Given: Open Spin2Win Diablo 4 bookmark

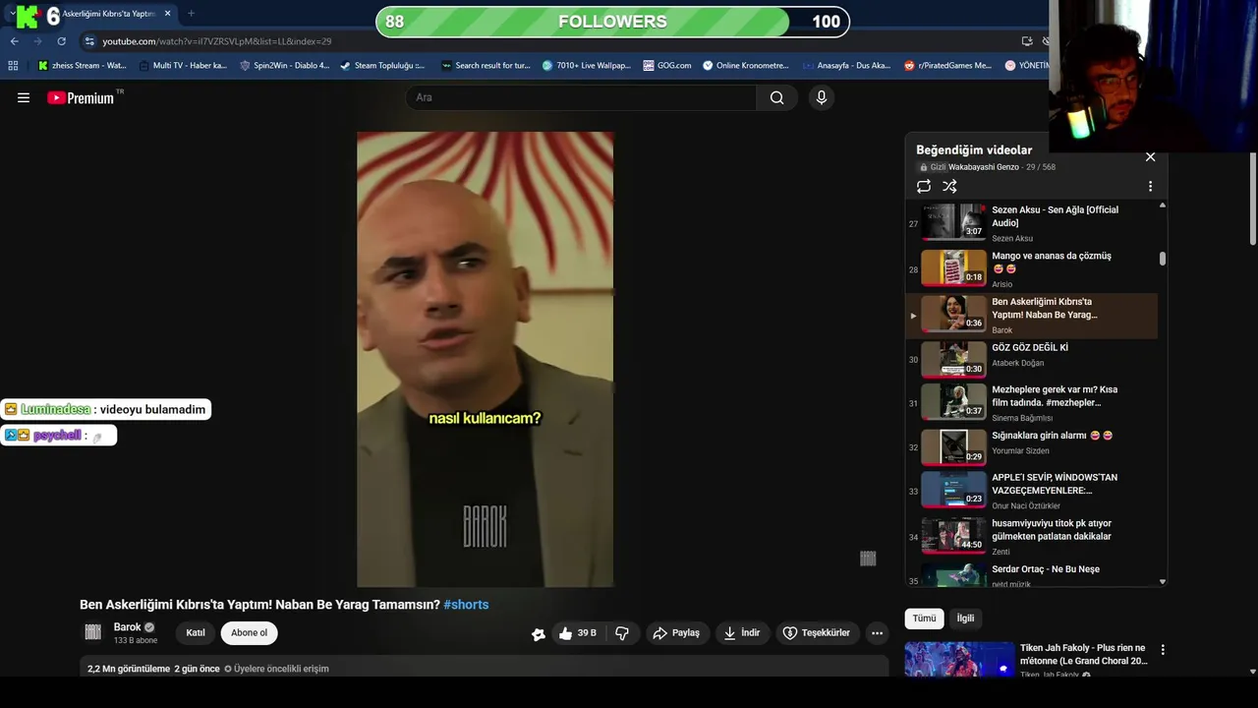Looking at the screenshot, I should click(285, 66).
